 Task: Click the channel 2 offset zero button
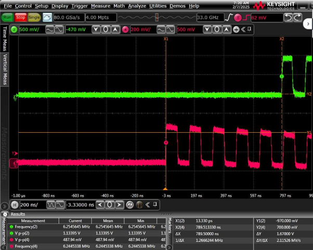click(x=106, y=30)
